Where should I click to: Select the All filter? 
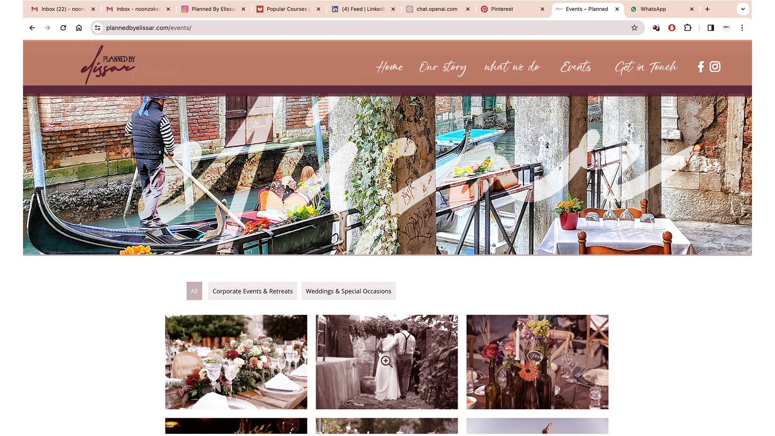pos(194,291)
